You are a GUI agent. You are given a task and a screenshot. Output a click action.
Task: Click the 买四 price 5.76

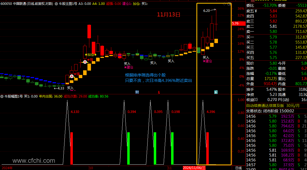pos(273,53)
